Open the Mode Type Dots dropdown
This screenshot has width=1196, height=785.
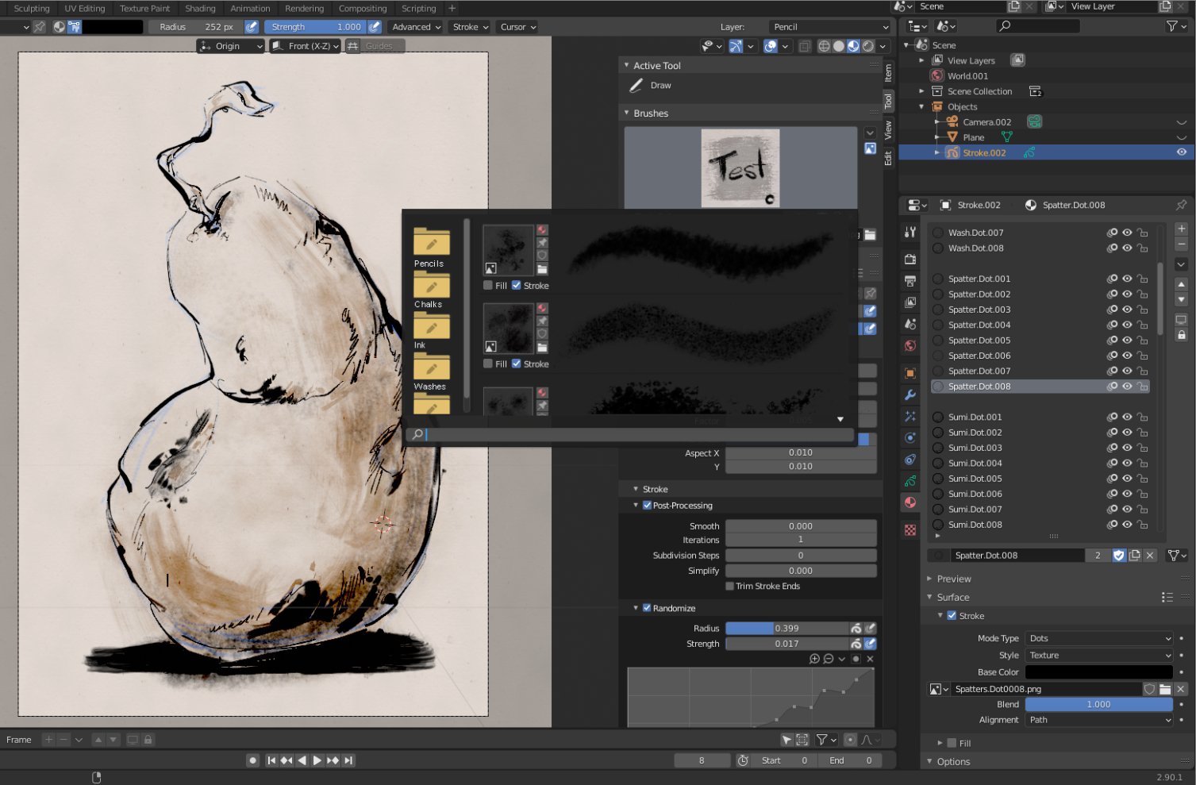[1099, 638]
